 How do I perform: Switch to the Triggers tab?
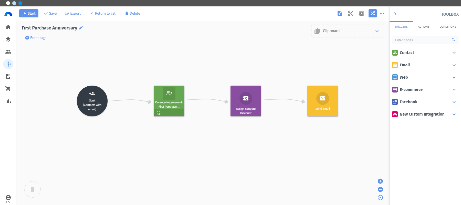[x=401, y=27]
